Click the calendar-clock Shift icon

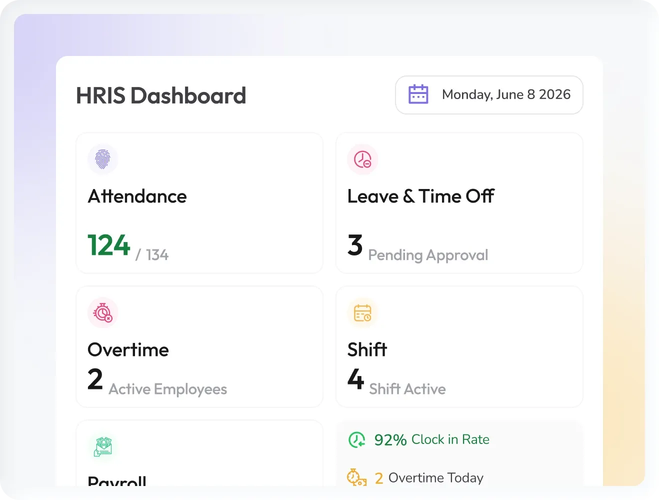[362, 313]
